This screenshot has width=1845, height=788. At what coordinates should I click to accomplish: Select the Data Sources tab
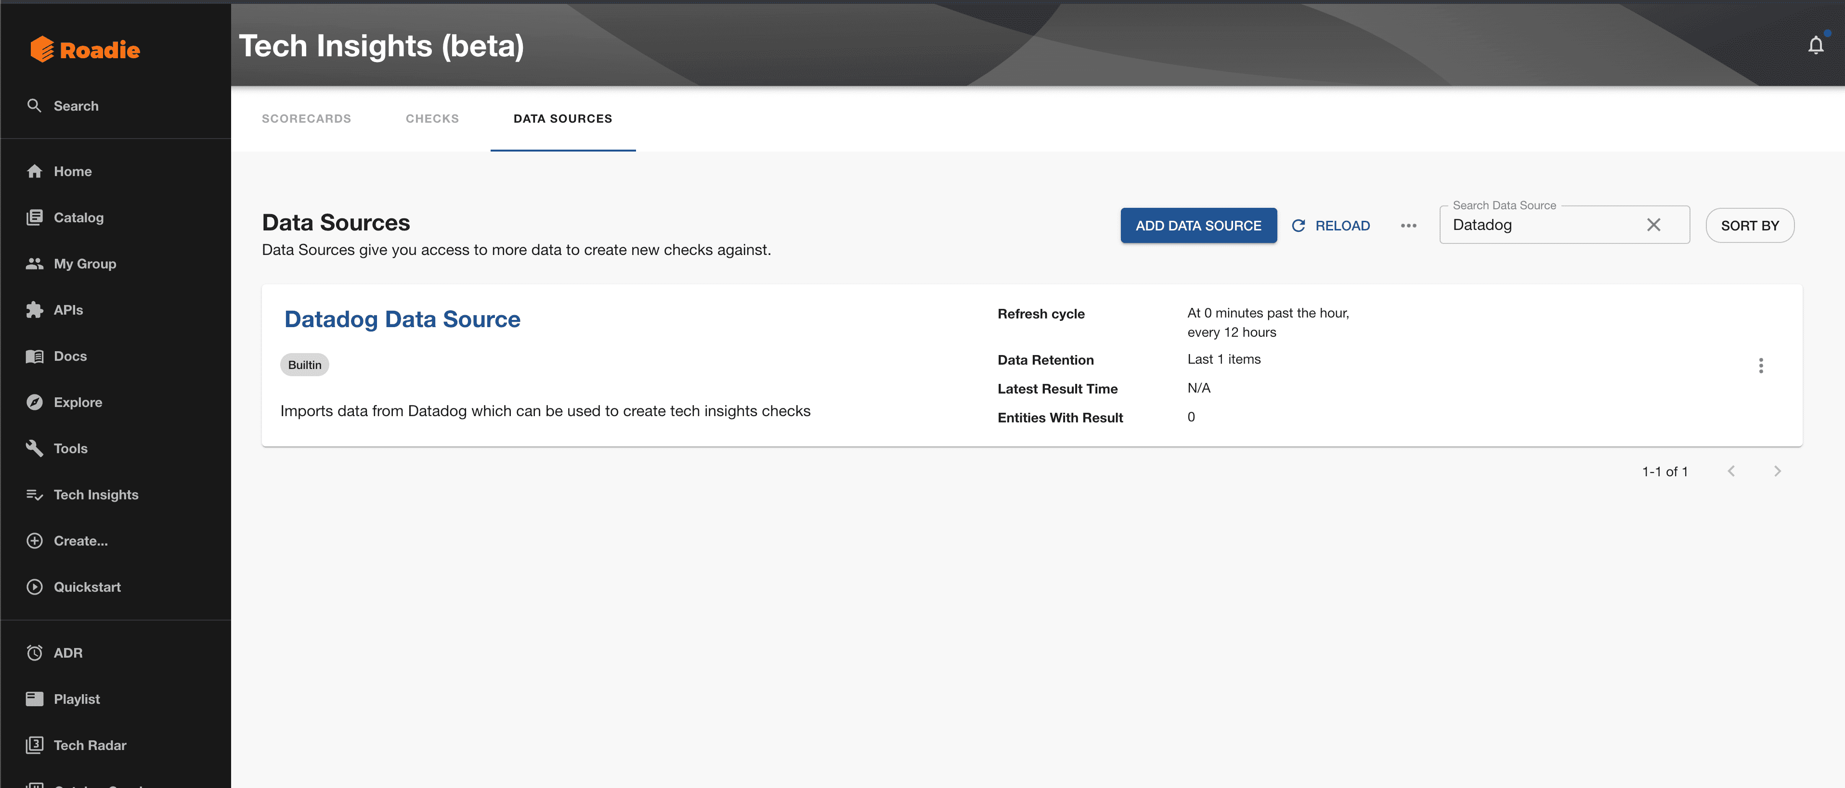(562, 119)
